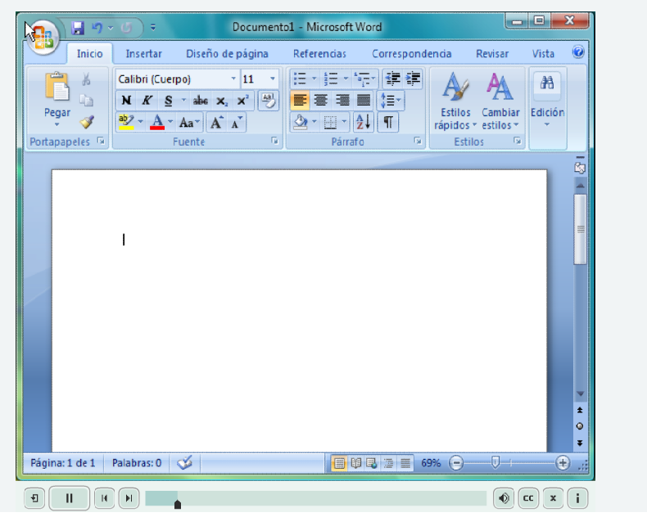
Task: Switch to the Vista tab
Action: coord(543,54)
